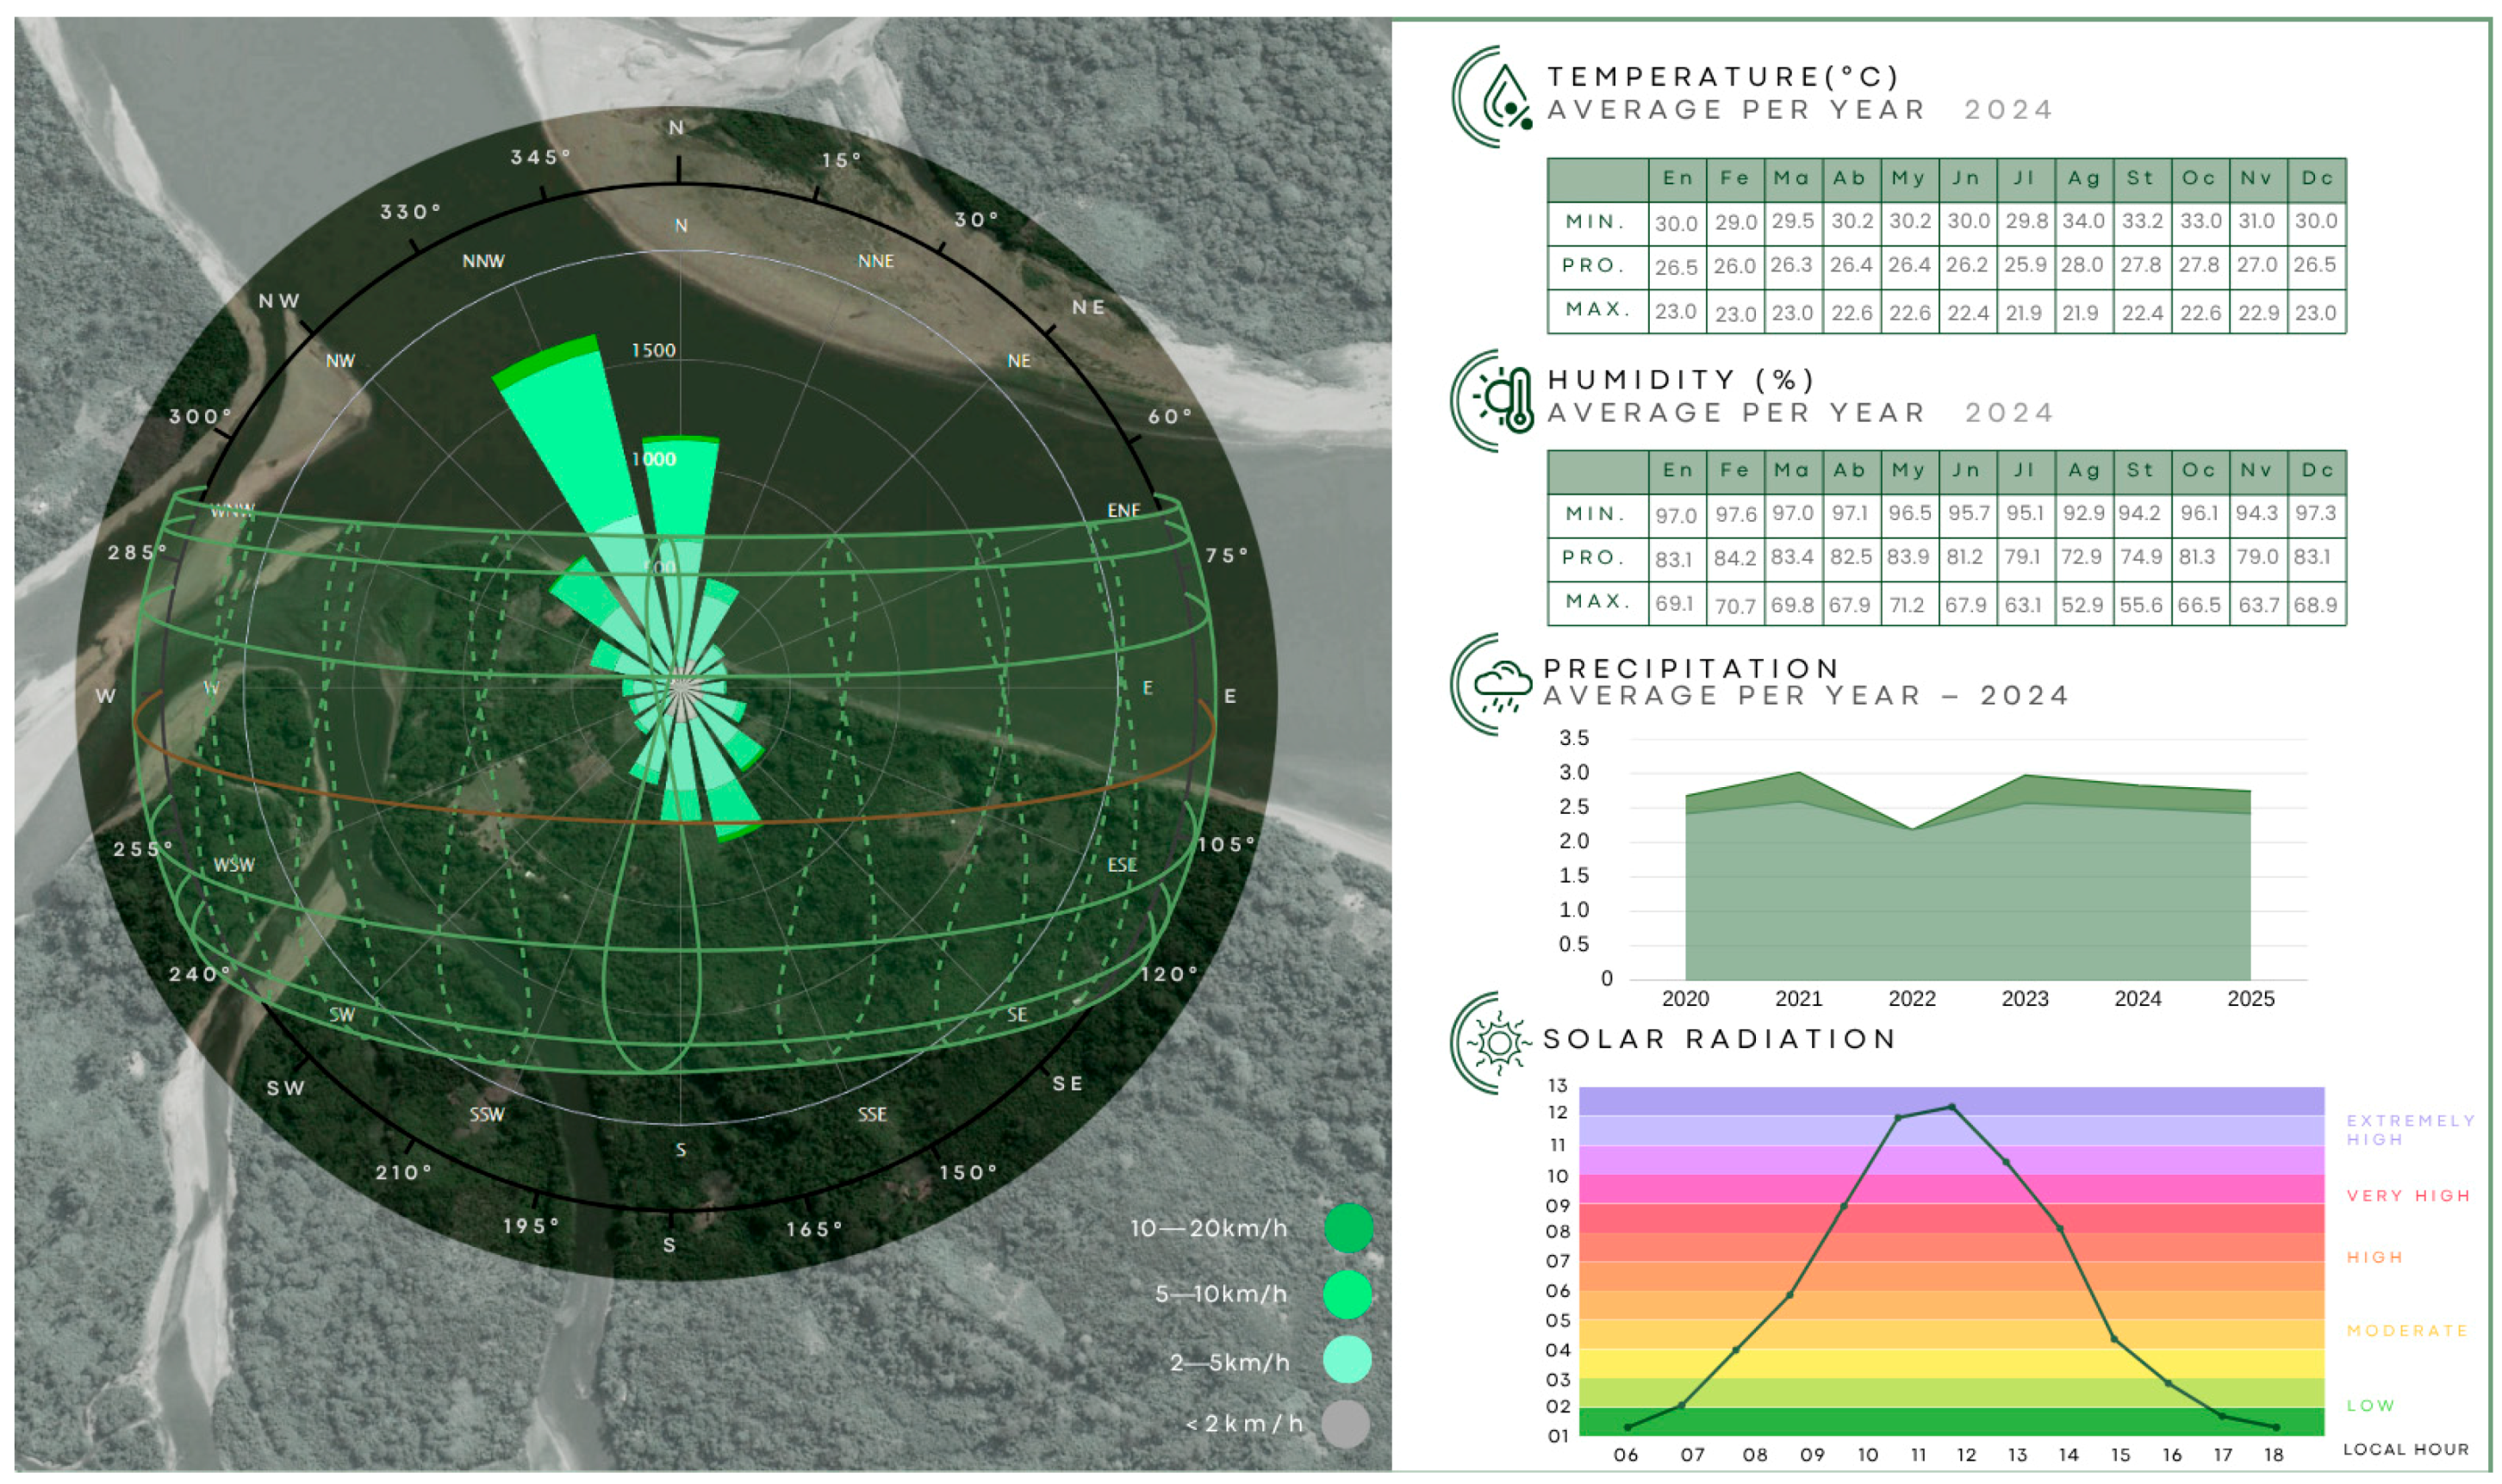
Task: Click August minimum temperature cell 34.0
Action: pos(2083,221)
